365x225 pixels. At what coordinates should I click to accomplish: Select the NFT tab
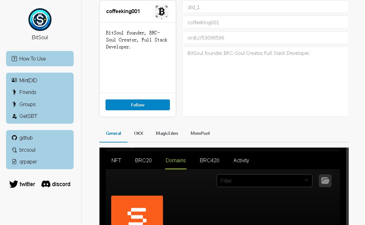116,160
